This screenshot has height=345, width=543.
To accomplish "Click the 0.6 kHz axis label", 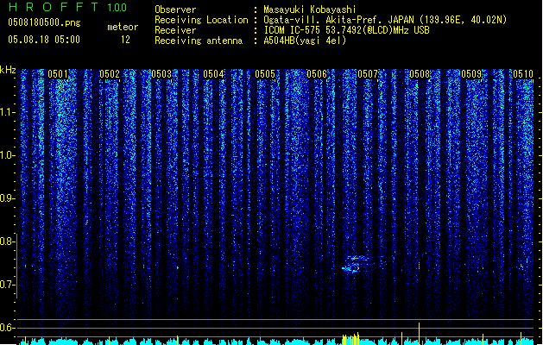I will point(8,328).
